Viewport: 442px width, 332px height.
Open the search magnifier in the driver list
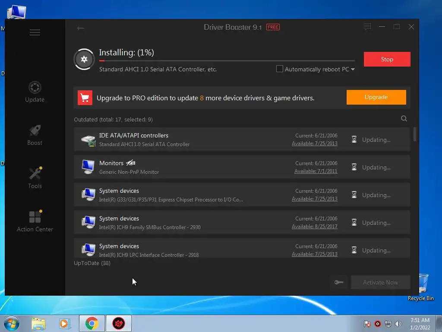pyautogui.click(x=404, y=118)
